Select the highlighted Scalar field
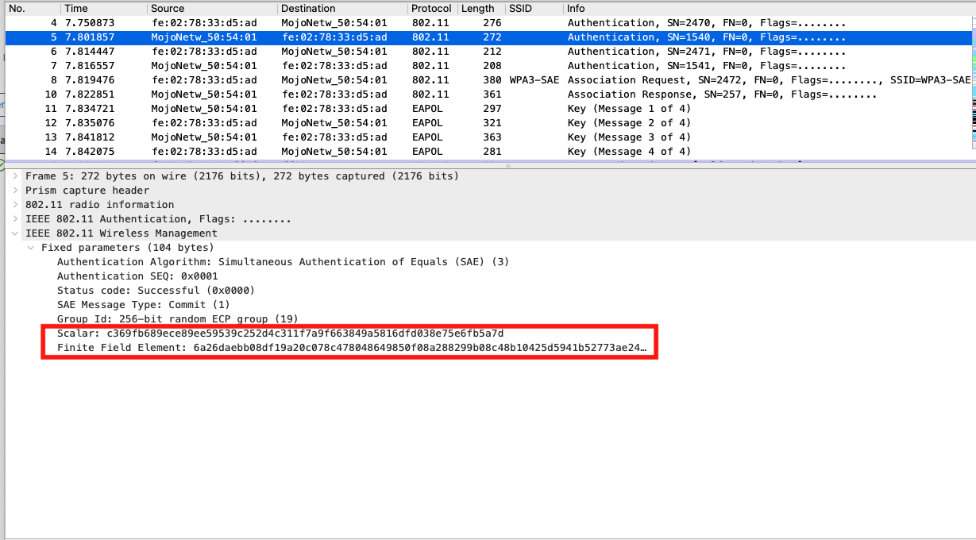The image size is (976, 540). click(x=278, y=333)
